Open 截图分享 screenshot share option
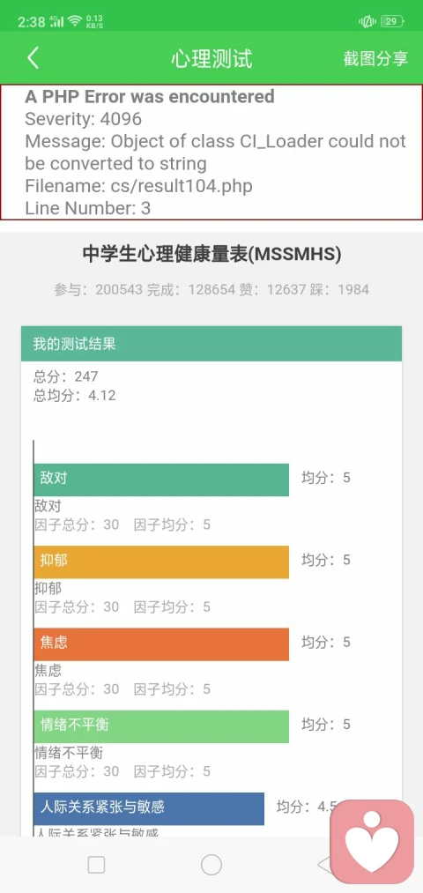Image resolution: width=423 pixels, height=893 pixels. click(x=375, y=59)
